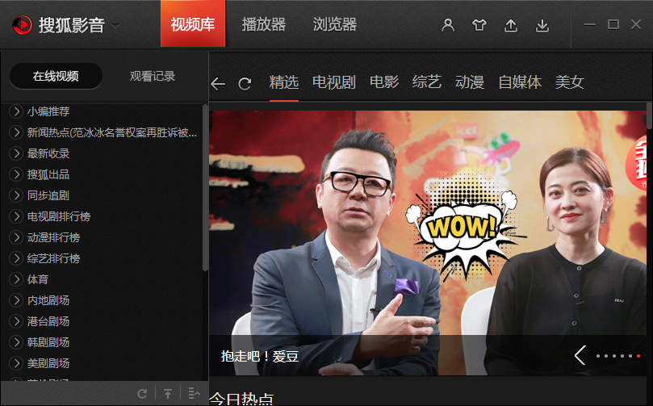Image resolution: width=653 pixels, height=406 pixels.
Task: Click the upload icon in title bar
Action: pyautogui.click(x=511, y=25)
